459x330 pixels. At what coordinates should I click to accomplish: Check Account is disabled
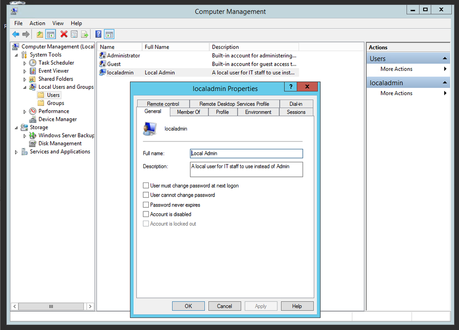146,214
